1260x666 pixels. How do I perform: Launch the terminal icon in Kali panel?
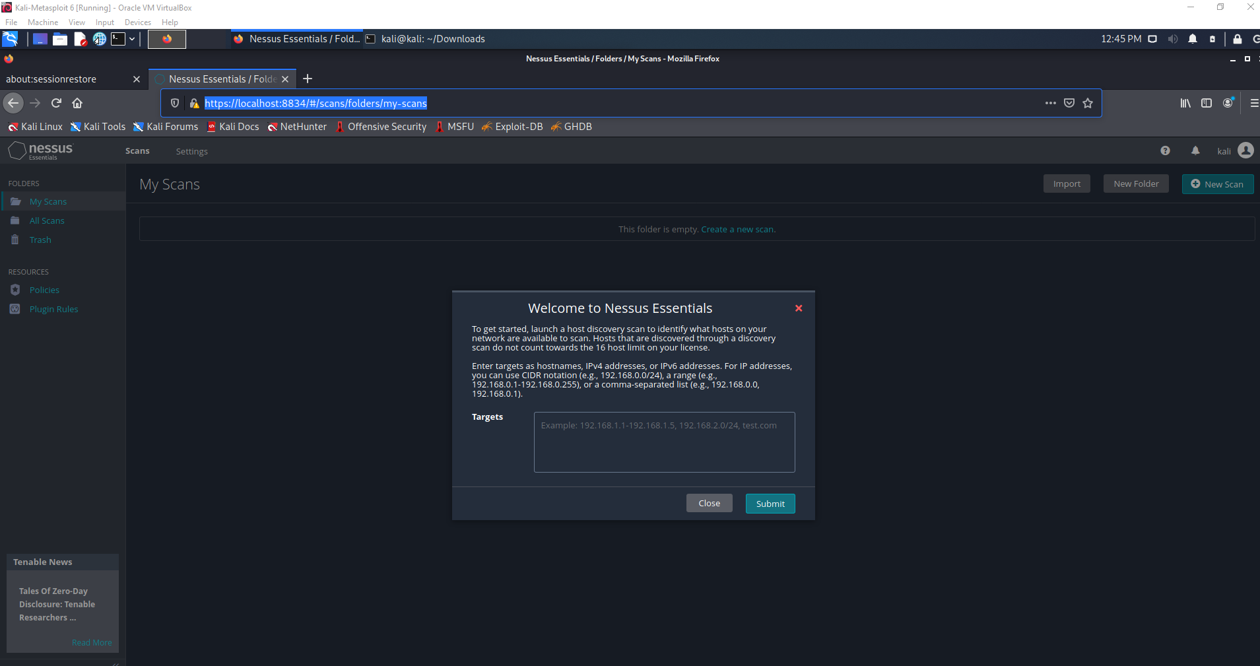click(118, 39)
